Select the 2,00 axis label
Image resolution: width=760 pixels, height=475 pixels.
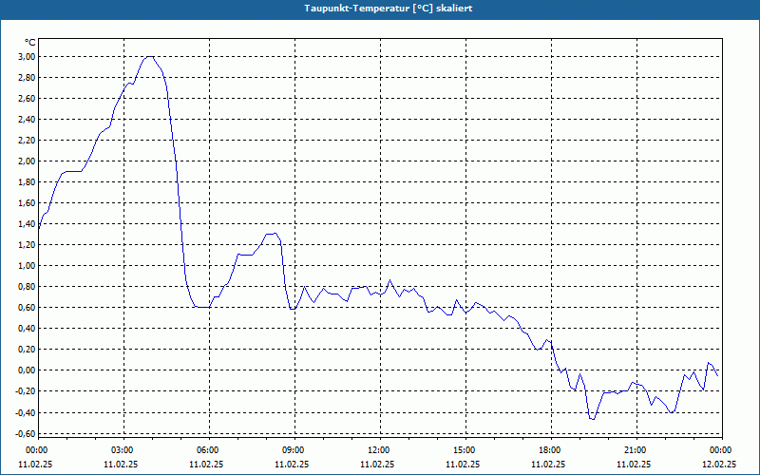point(27,161)
